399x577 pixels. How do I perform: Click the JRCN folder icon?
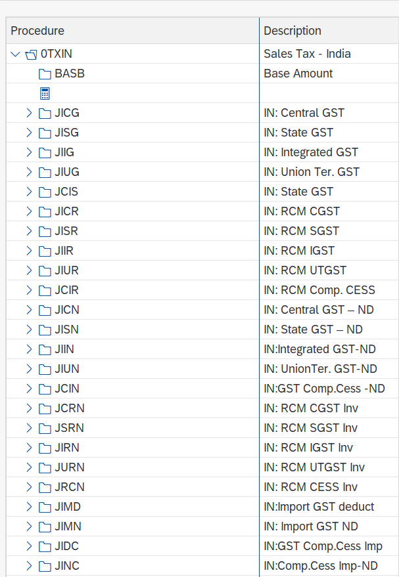coord(45,487)
